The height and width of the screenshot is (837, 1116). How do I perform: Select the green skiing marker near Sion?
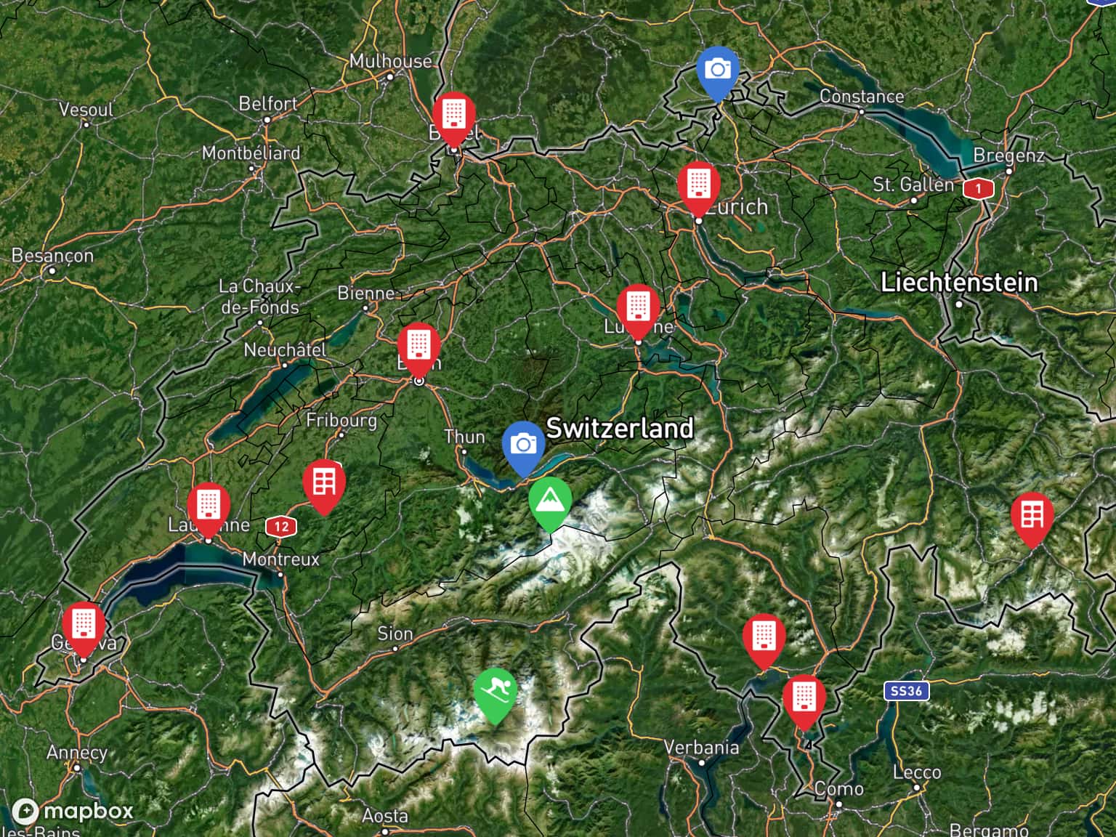[x=495, y=694]
